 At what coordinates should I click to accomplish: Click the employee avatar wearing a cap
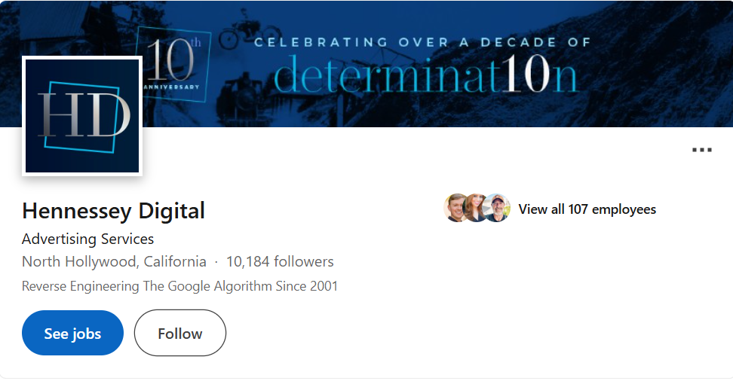(x=497, y=209)
